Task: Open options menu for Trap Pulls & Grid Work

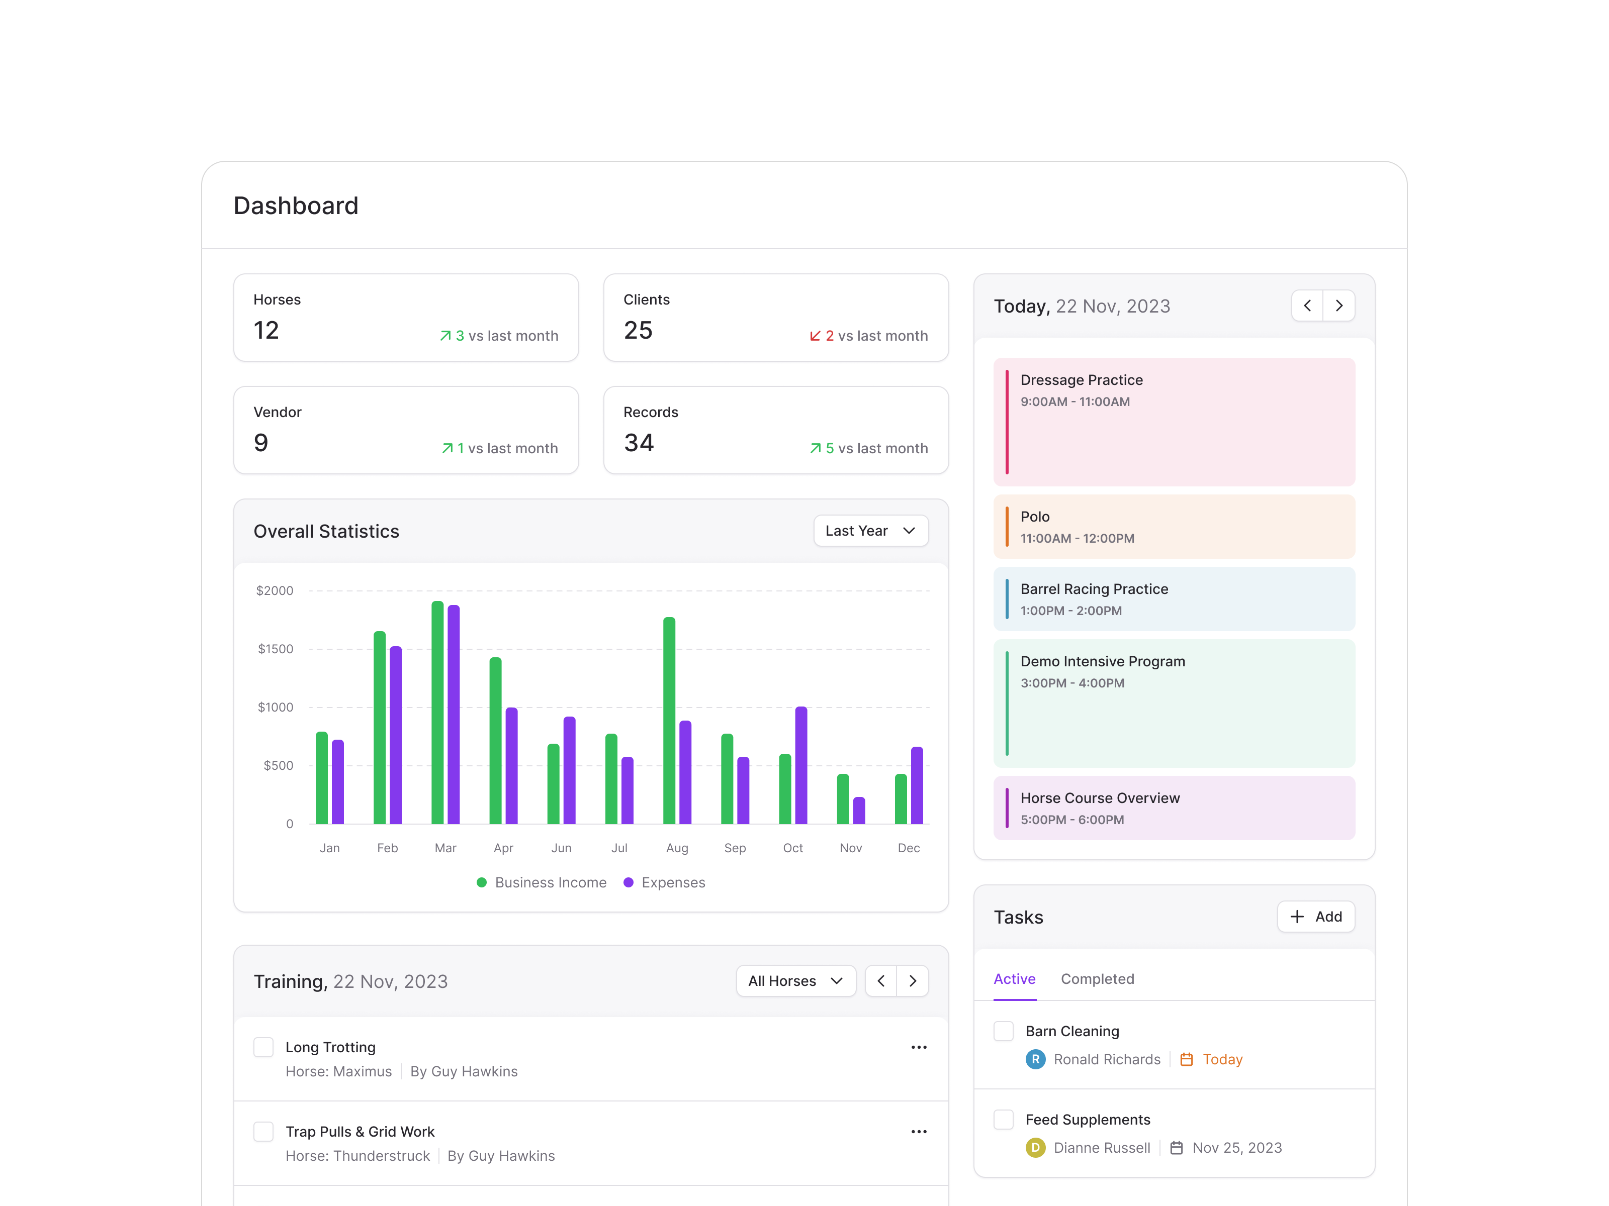Action: 919,1131
